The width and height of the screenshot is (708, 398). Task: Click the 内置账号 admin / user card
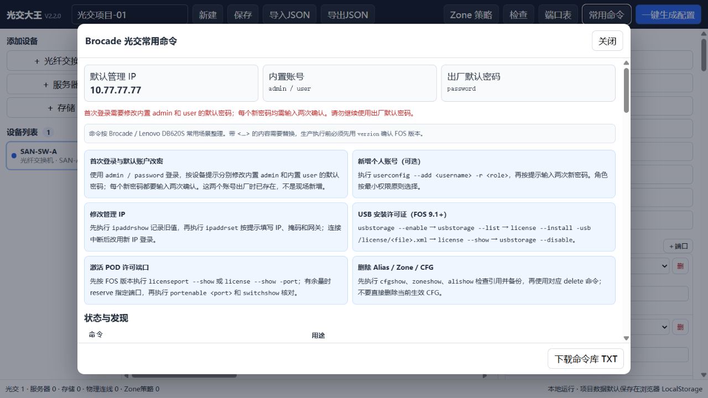[x=350, y=83]
